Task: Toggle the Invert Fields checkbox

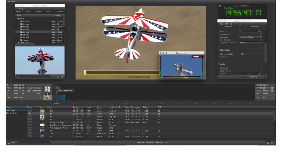Action: [260, 40]
